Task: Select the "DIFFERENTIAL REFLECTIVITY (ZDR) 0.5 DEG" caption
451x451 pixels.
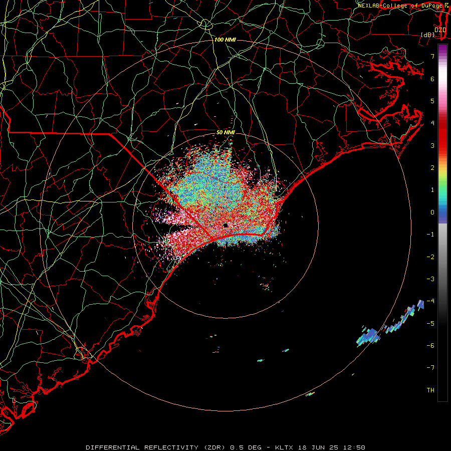Action: [174, 447]
